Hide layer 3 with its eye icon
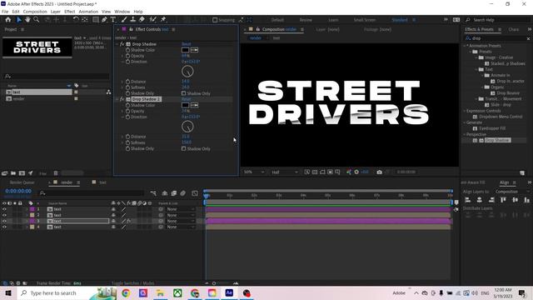533x300 pixels. 4,221
